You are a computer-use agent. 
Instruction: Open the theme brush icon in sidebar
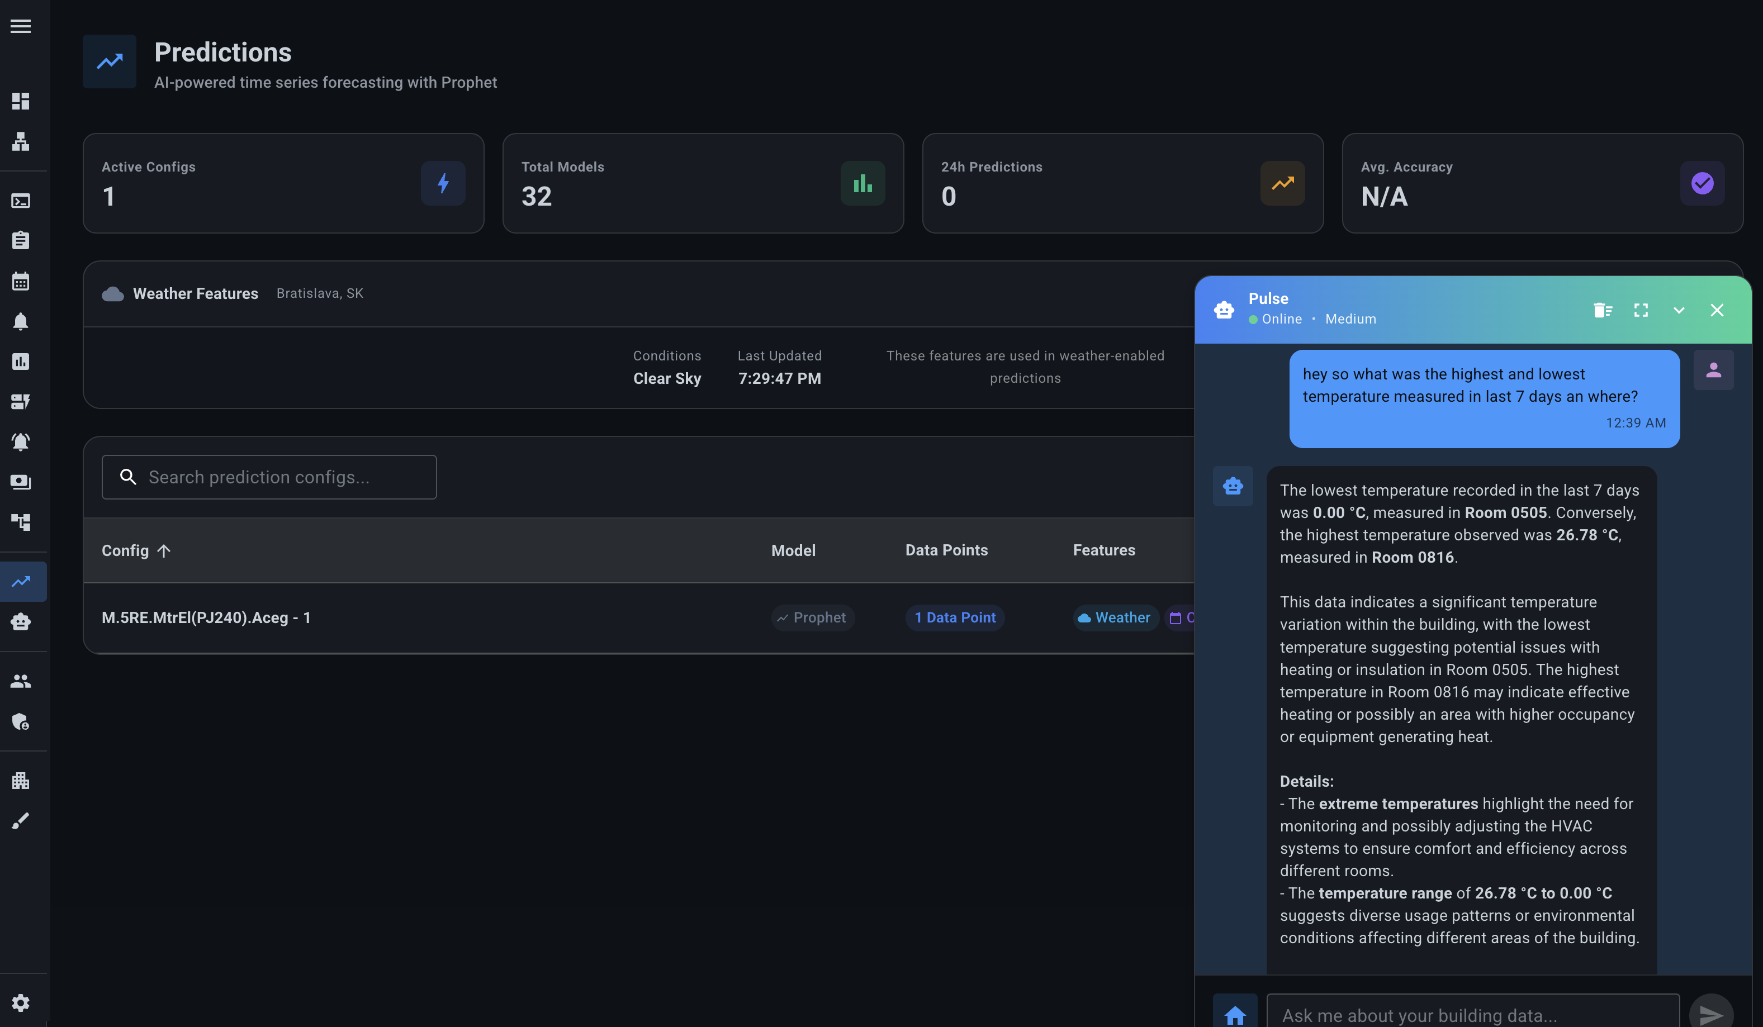[21, 821]
